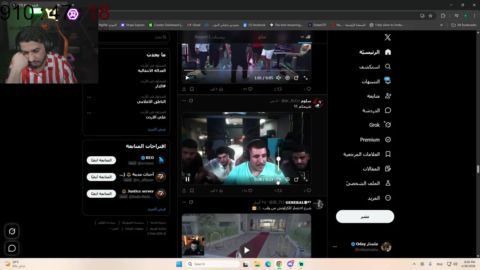Play the top video in feed
The image size is (480, 270).
(187, 78)
